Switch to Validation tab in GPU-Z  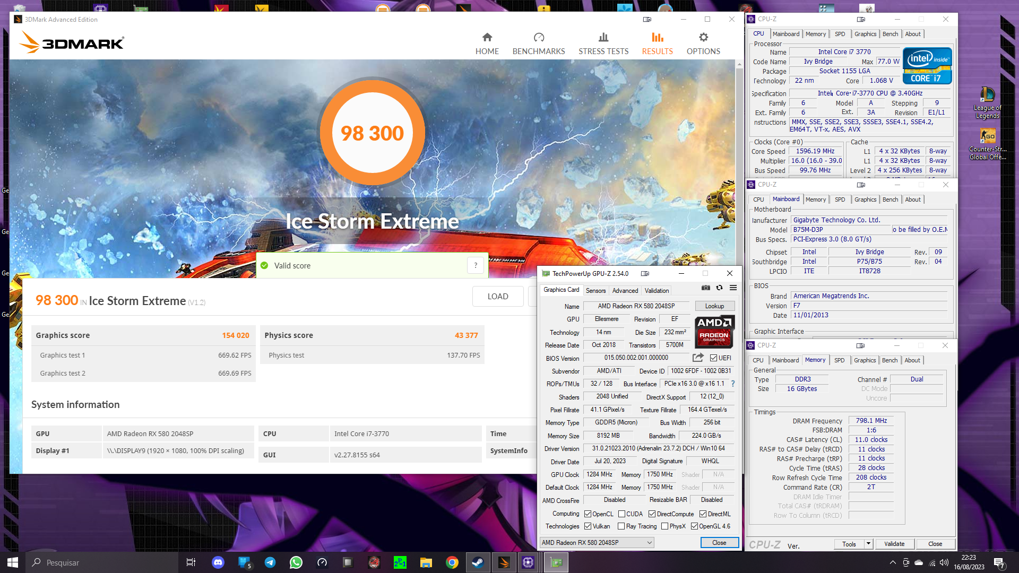[x=657, y=290]
